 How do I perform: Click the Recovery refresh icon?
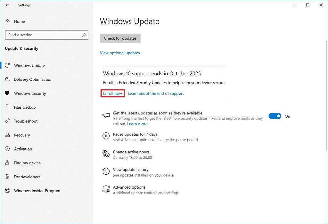[x=7, y=135]
